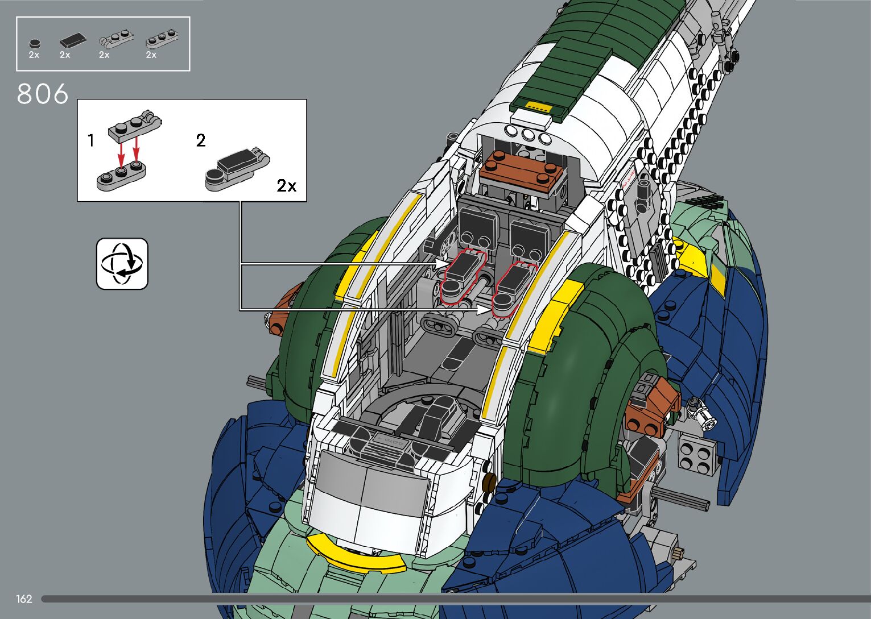The height and width of the screenshot is (619, 871).
Task: Click the page progress bar at bottom
Action: (x=455, y=599)
